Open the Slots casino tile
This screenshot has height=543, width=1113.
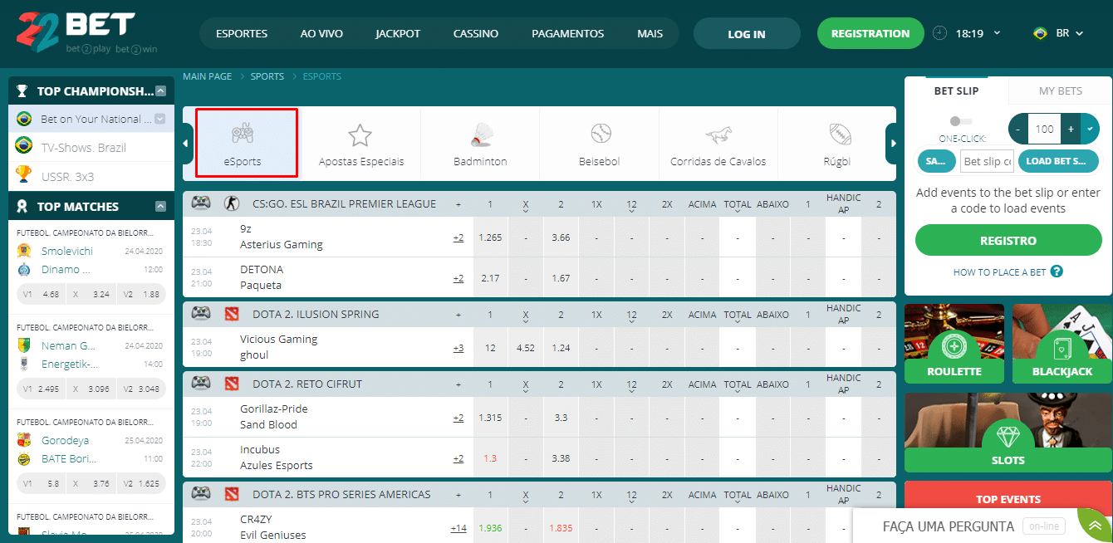tap(1008, 433)
